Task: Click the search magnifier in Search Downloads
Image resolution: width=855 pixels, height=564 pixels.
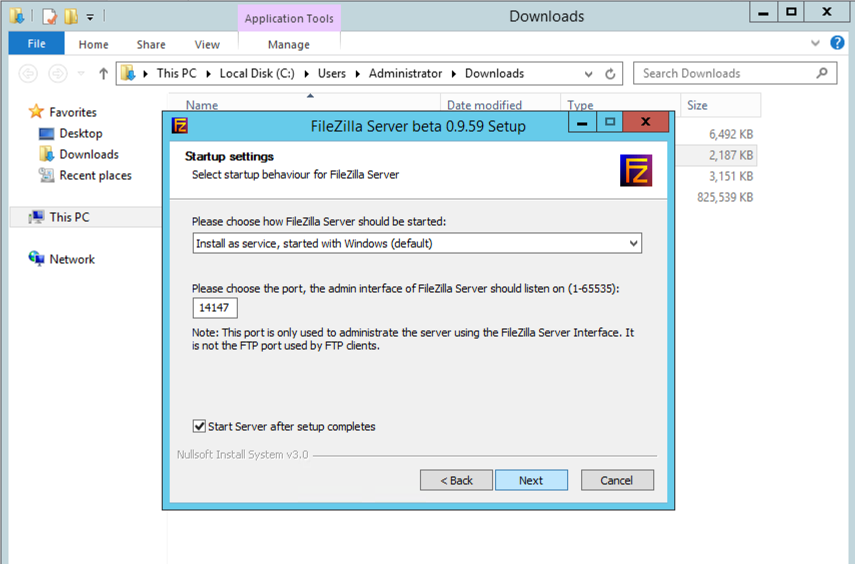Action: pyautogui.click(x=821, y=73)
